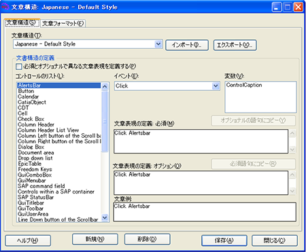Select Check Box in the control list
The height and width of the screenshot is (252, 306).
[58, 119]
